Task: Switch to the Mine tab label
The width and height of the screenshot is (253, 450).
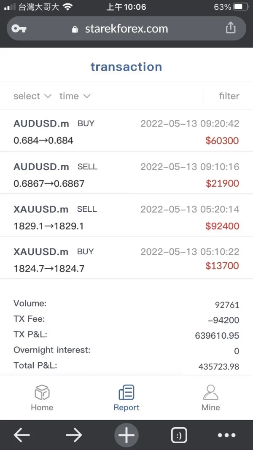Action: pyautogui.click(x=210, y=407)
